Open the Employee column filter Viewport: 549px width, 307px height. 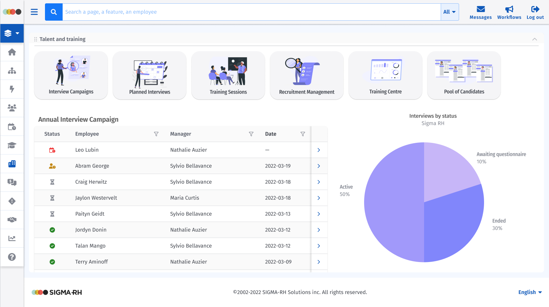click(x=156, y=134)
